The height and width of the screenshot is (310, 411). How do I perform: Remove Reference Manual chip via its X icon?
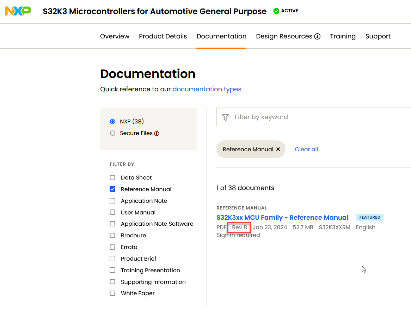coord(278,149)
